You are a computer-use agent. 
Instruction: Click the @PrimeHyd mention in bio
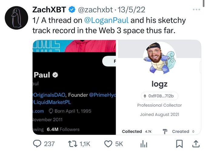102,95
